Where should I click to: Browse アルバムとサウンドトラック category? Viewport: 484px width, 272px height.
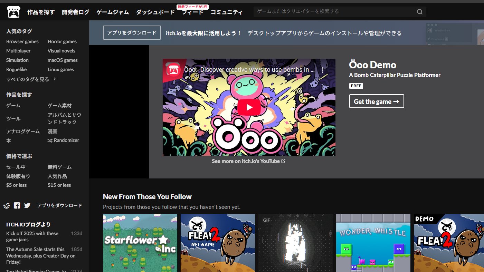point(65,118)
